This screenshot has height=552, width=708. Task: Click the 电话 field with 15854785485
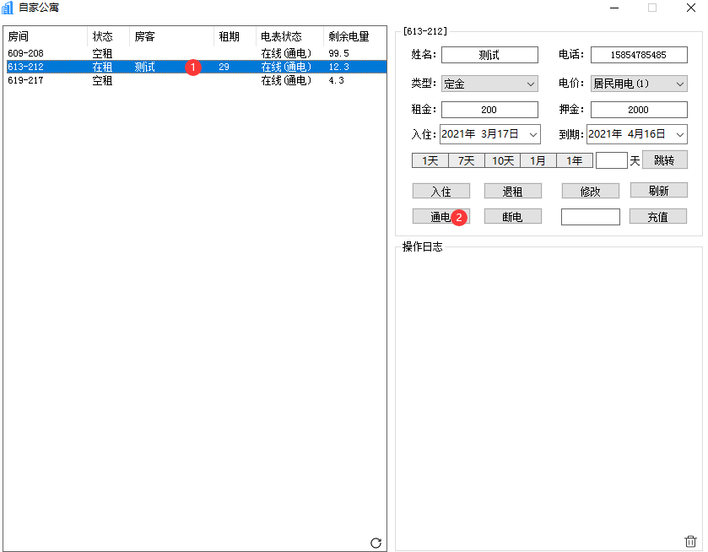[639, 55]
